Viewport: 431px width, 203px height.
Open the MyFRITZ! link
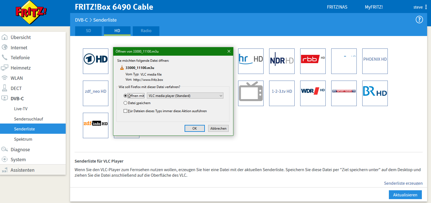374,7
